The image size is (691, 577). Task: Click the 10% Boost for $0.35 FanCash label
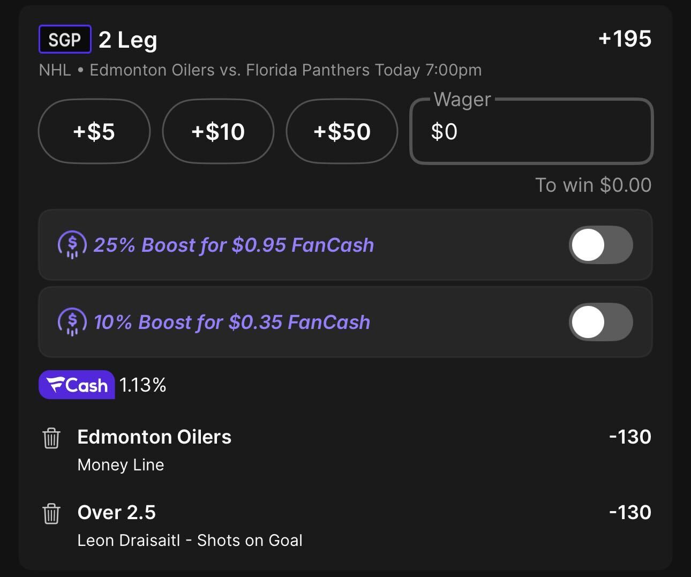coord(232,322)
